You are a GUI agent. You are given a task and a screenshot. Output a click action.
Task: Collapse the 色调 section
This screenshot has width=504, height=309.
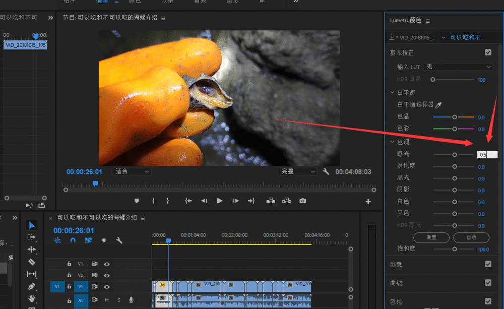393,142
